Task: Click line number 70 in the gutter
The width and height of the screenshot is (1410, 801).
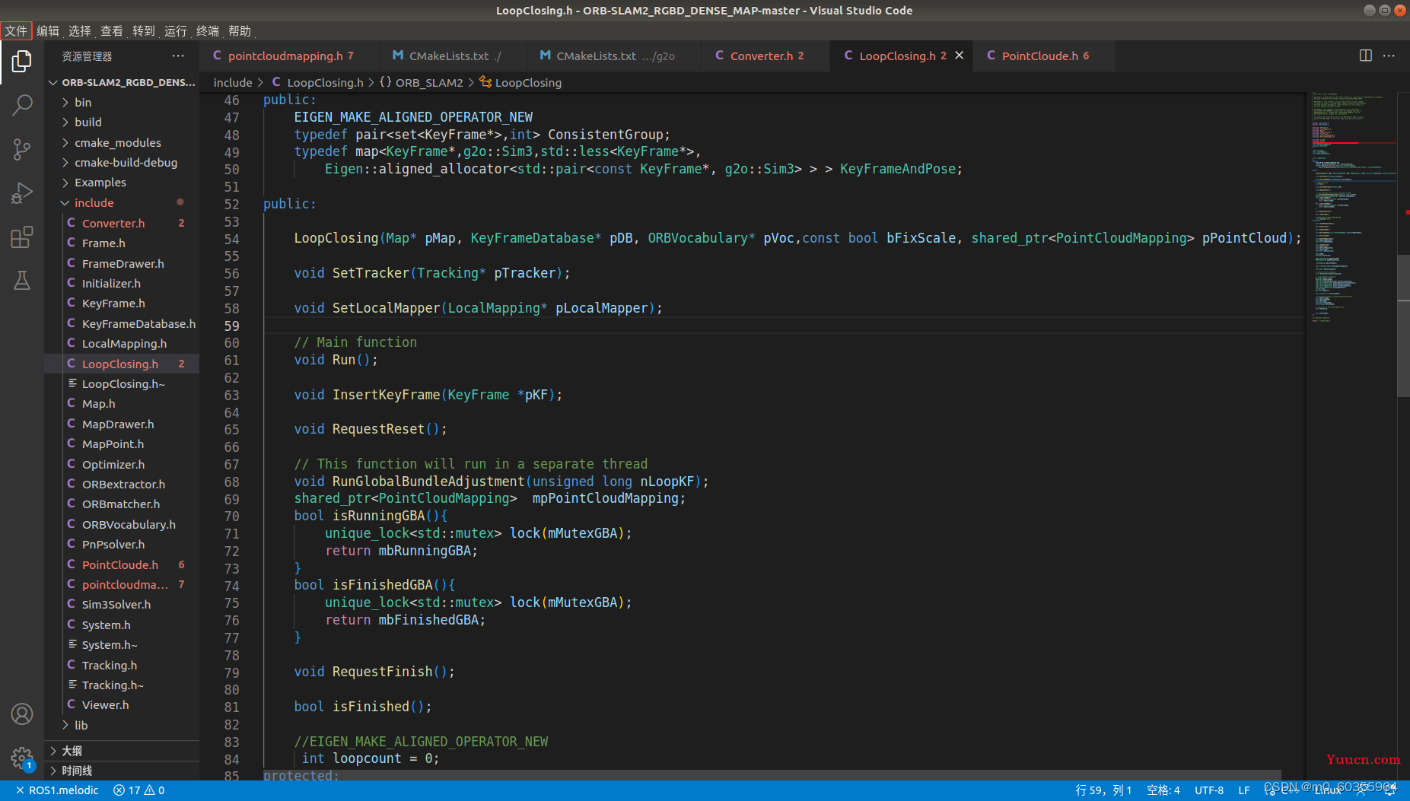Action: pos(231,517)
